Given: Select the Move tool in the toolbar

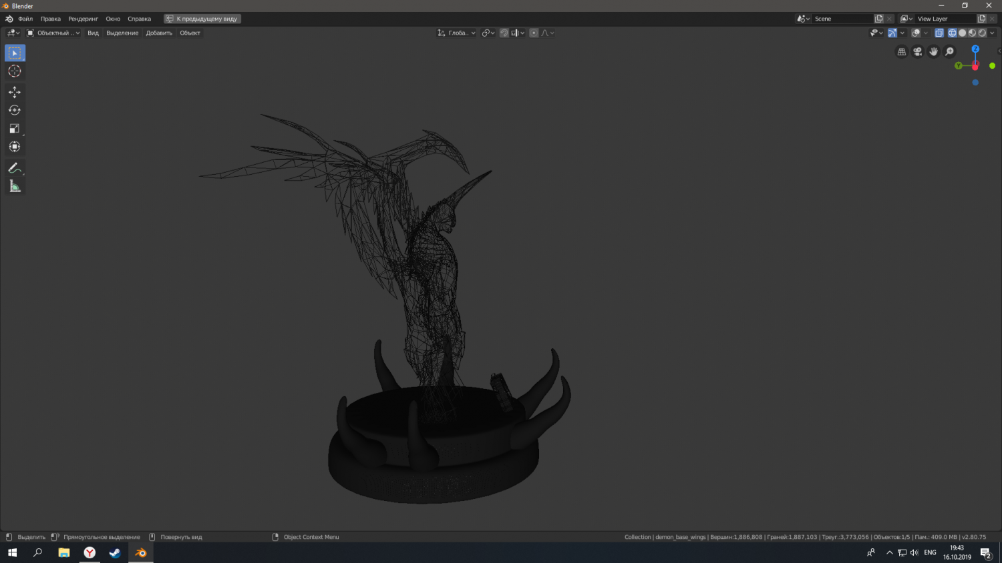Looking at the screenshot, I should tap(15, 92).
